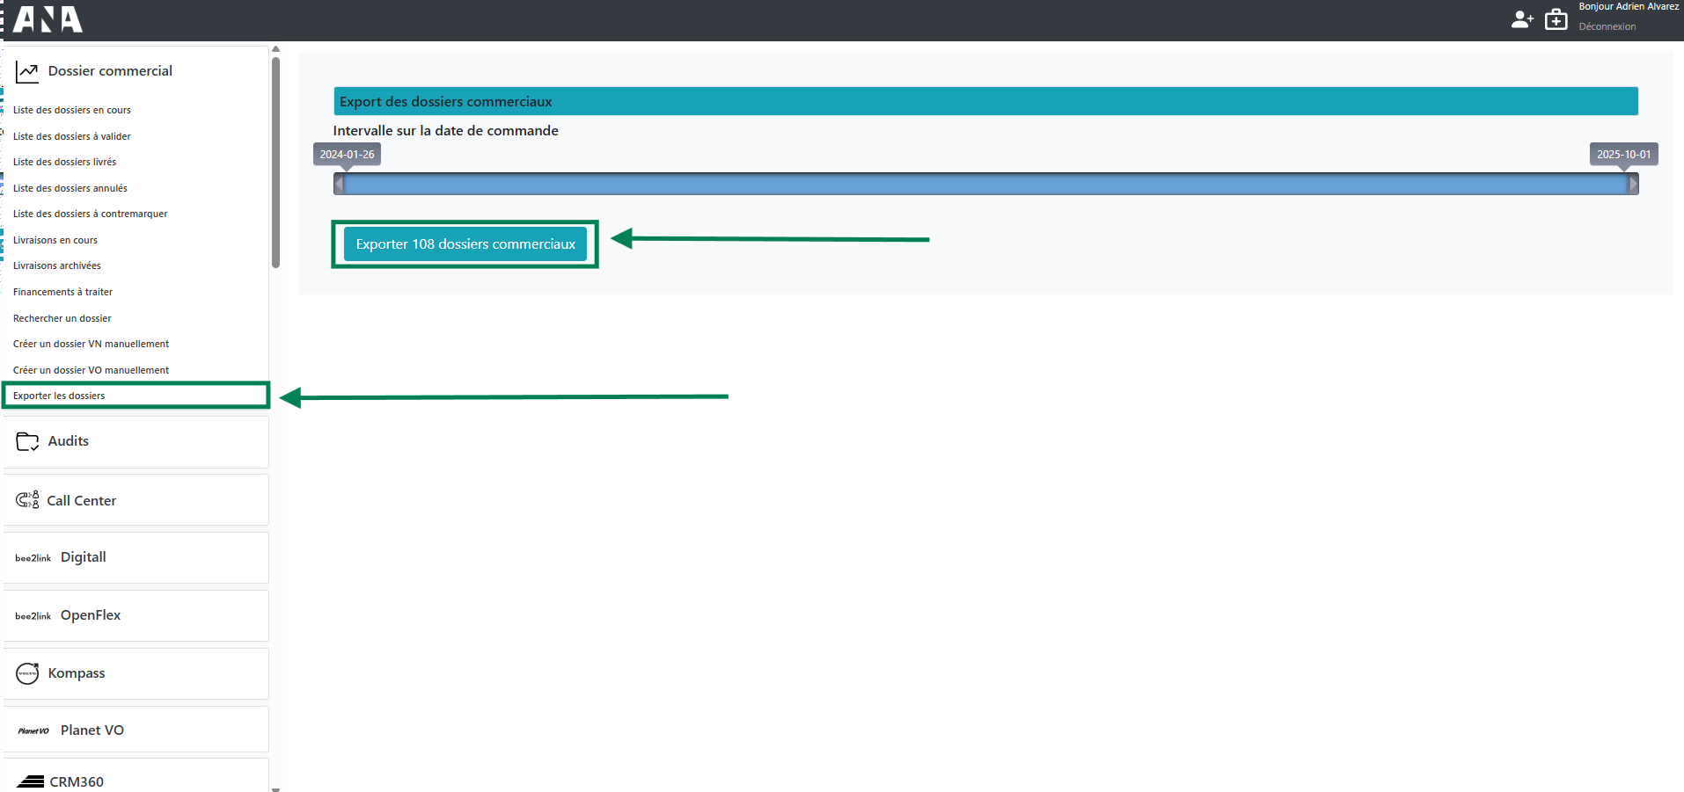Click the add user icon
Screen dimensions: 1684x792
point(1522,19)
